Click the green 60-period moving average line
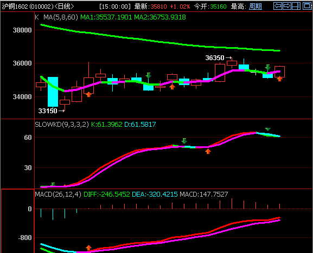This screenshot has height=253, width=313. tap(159, 41)
